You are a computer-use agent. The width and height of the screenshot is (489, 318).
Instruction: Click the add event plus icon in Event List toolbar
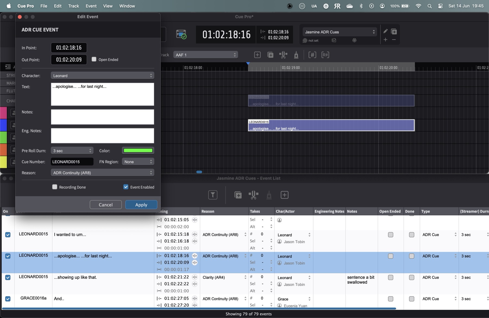[284, 195]
